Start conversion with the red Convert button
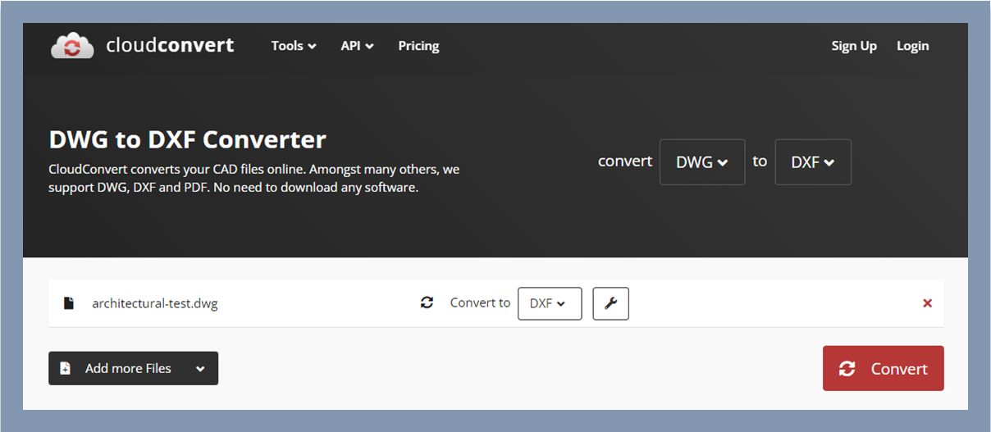 [883, 368]
